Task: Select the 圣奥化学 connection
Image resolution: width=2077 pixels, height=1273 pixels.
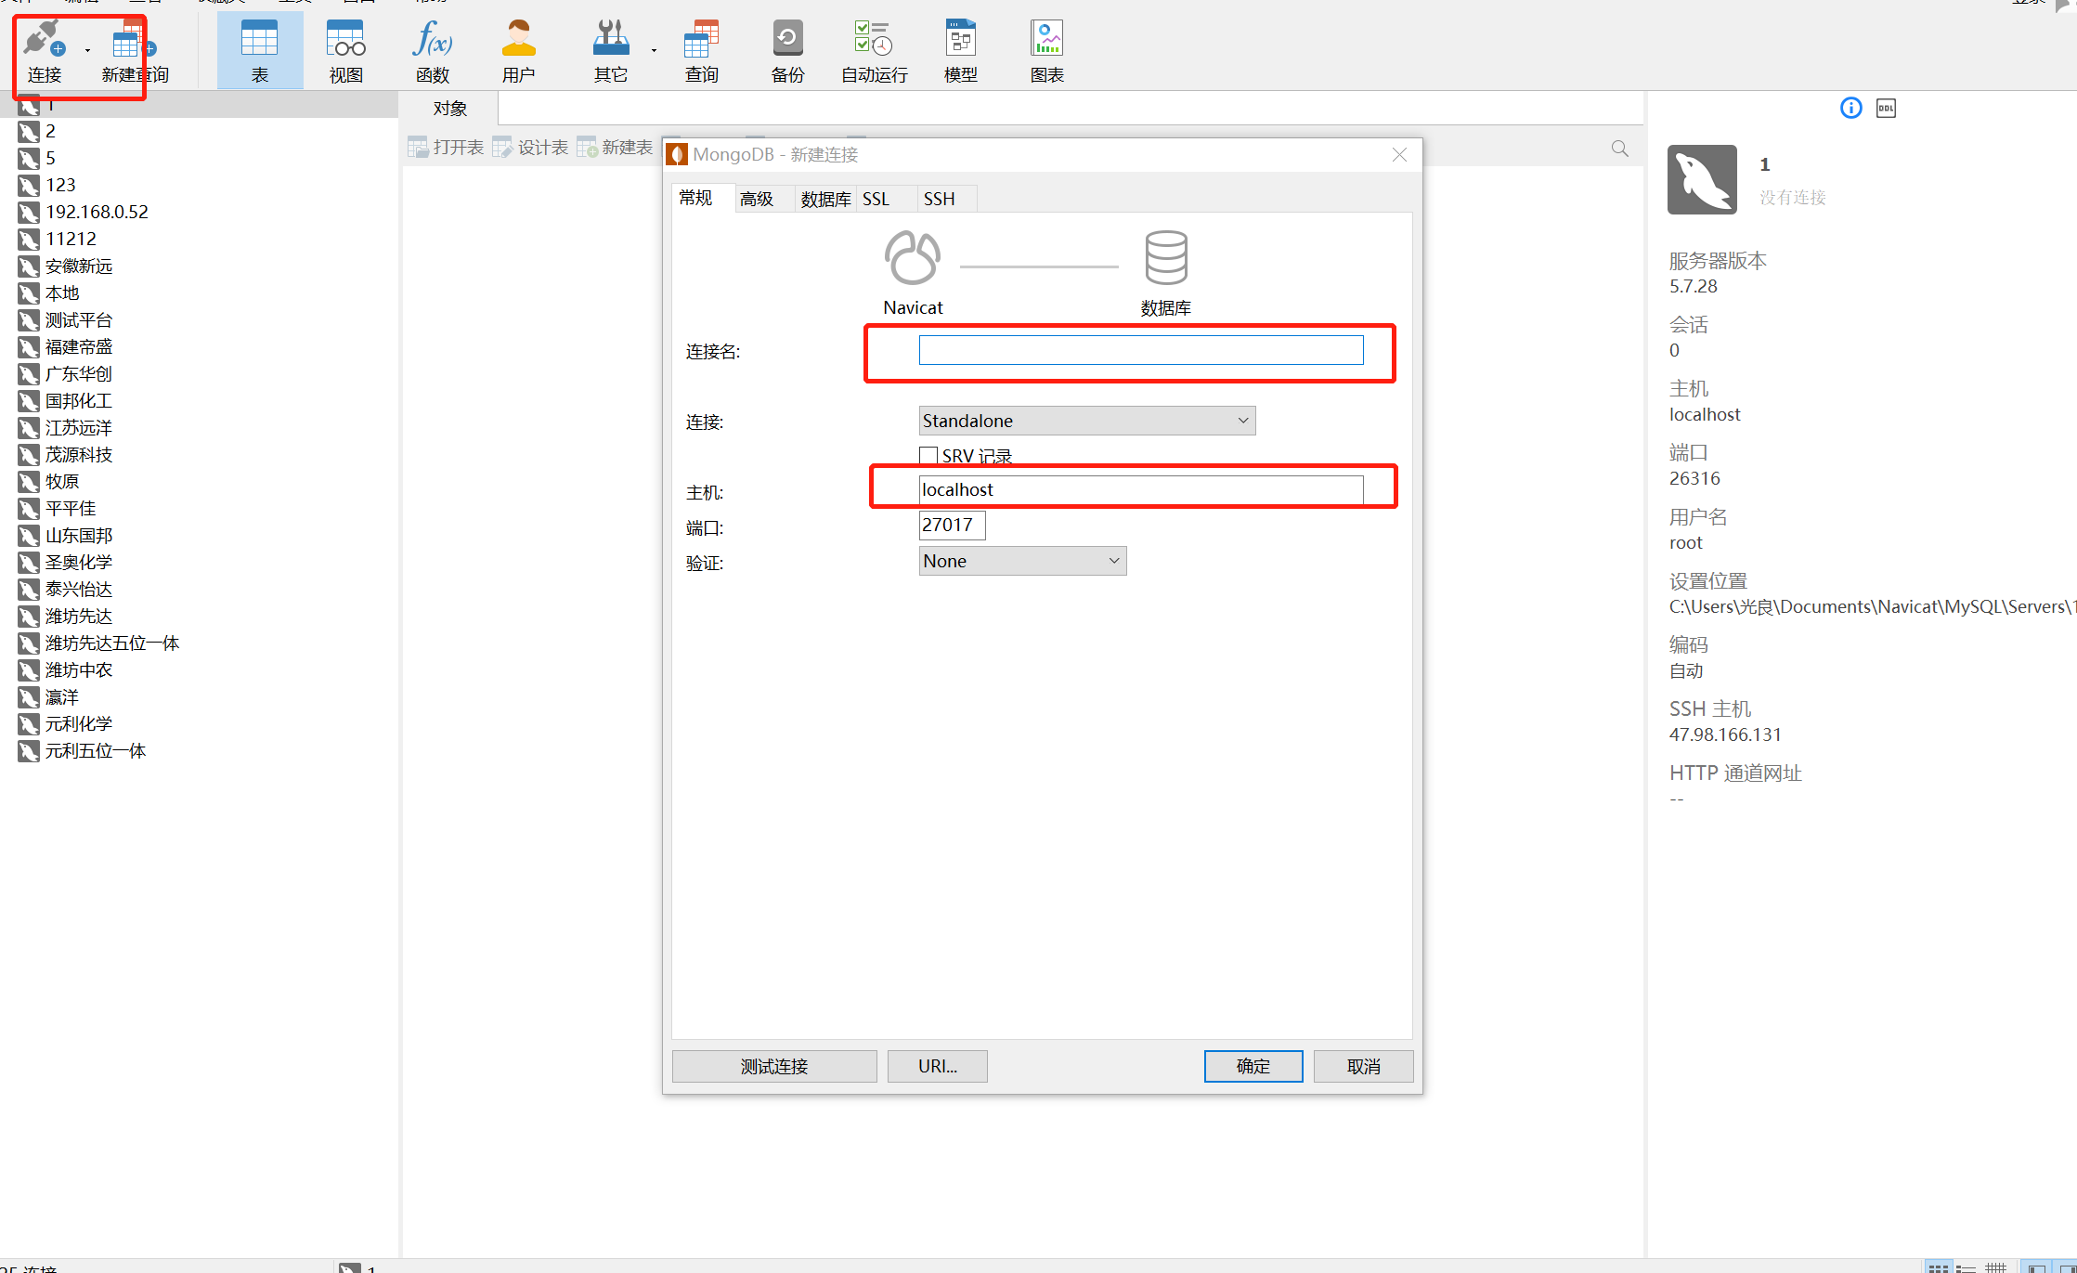Action: (199, 562)
